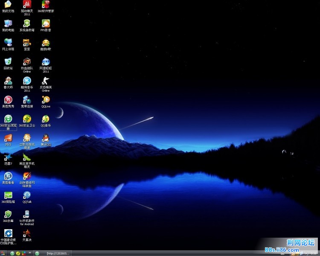Open 迅雷7 download manager icon
This screenshot has height=256, width=320.
coord(8,157)
